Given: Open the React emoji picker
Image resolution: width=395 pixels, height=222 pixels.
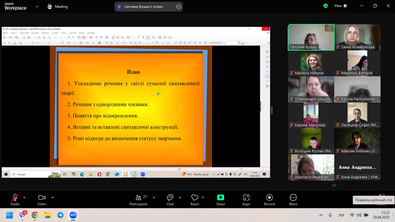Looking at the screenshot, I should (x=195, y=199).
